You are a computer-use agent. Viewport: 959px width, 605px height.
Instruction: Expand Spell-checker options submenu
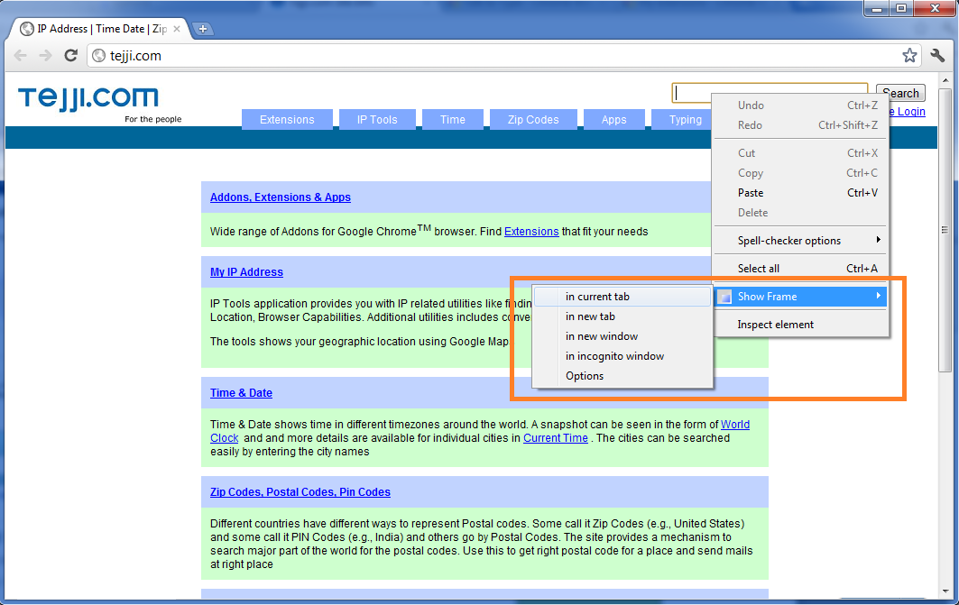[x=800, y=240]
